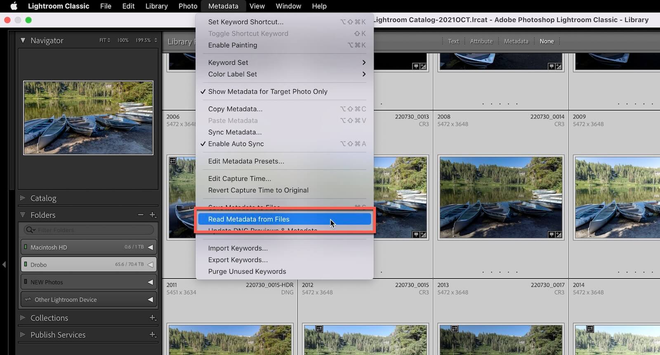This screenshot has height=355, width=660.
Task: Expand the Macintosh HD volume triangle
Action: (151, 247)
